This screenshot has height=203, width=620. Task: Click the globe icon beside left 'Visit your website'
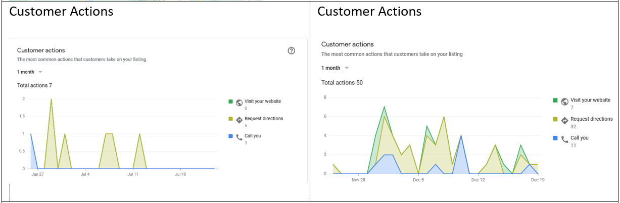pos(239,102)
